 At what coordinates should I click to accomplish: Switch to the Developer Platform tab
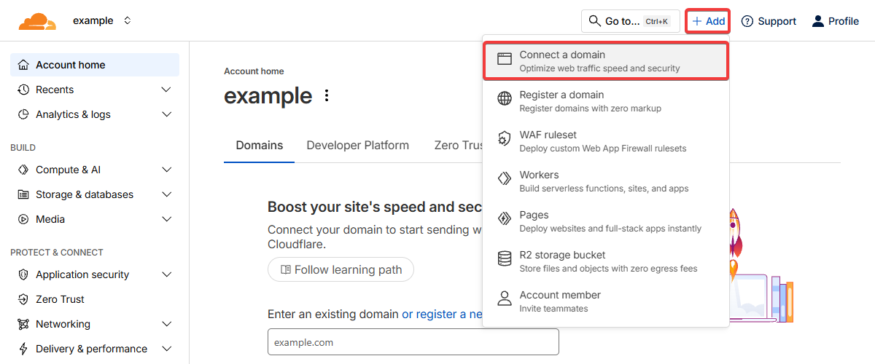357,146
